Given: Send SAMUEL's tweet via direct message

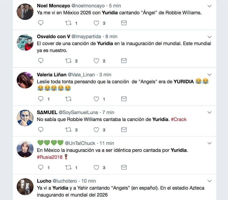Looking at the screenshot, I should (x=124, y=130).
